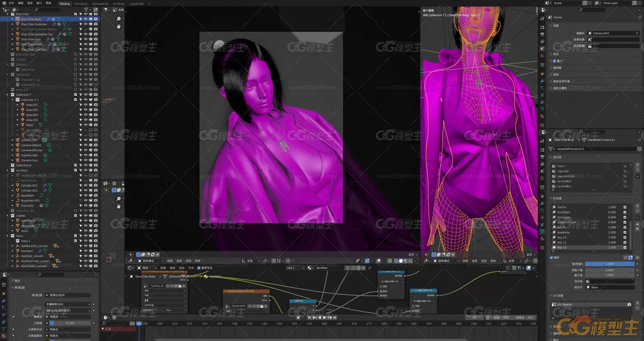This screenshot has height=341, width=644.
Task: Open the Object properties tab icon
Action: tap(542, 74)
